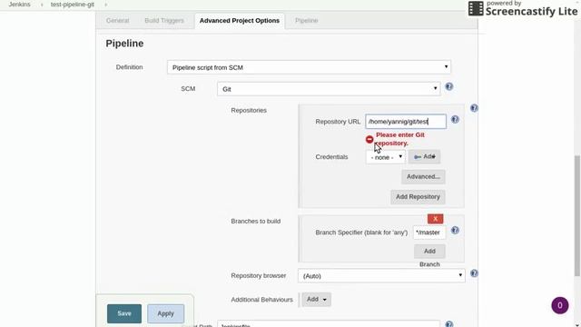This screenshot has height=327, width=581.
Task: Click the Apply button
Action: (165, 313)
